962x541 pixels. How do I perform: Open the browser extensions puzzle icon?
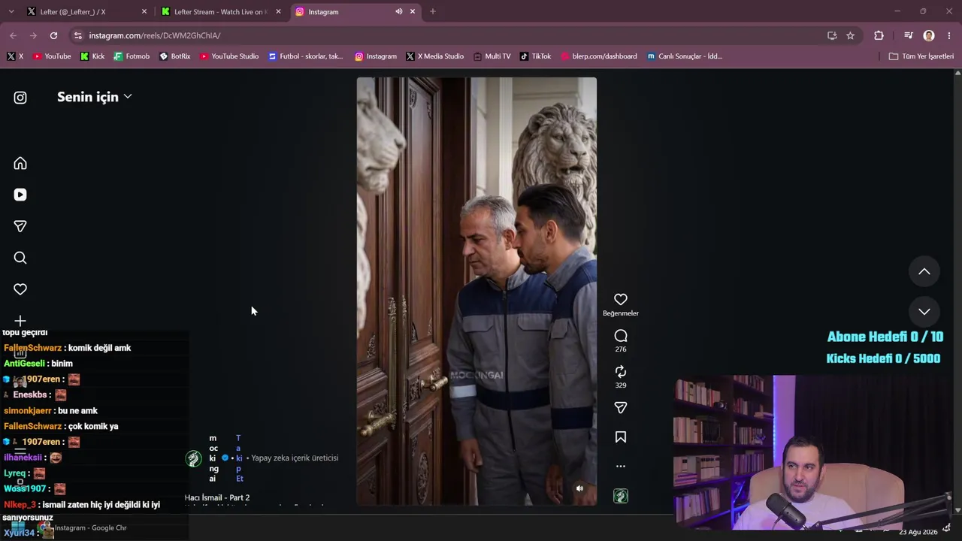pyautogui.click(x=879, y=35)
